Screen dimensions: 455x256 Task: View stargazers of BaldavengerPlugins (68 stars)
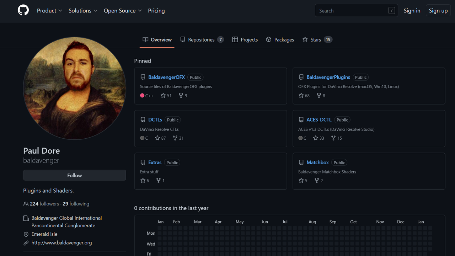pos(304,96)
